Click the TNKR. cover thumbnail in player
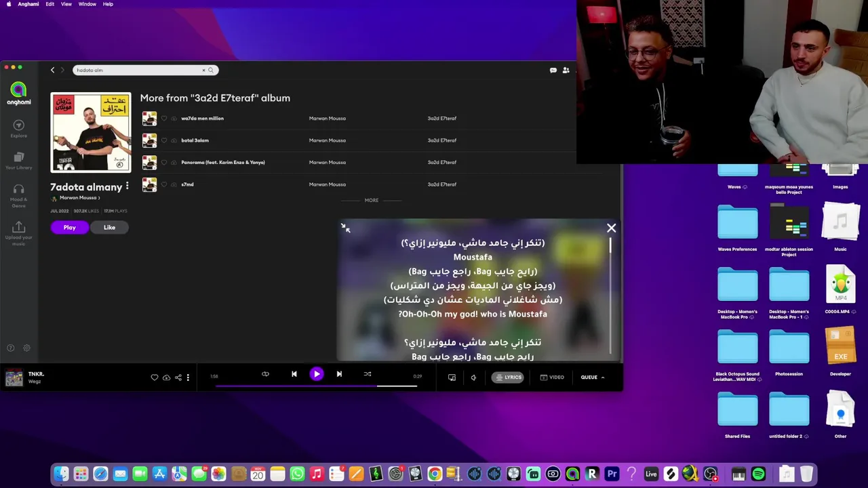The image size is (868, 488). pyautogui.click(x=14, y=378)
